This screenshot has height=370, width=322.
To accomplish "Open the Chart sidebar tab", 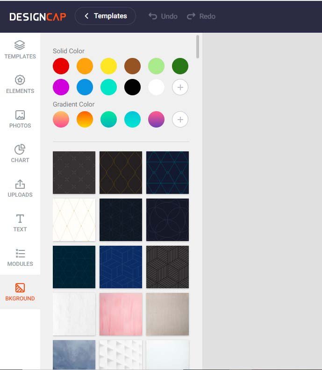I will click(x=20, y=154).
